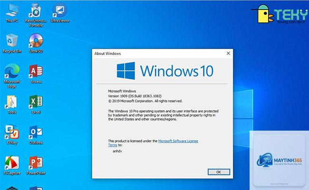This screenshot has width=309, height=190.
Task: Launch the UltraViewer desktop shortcut
Action: click(x=60, y=13)
